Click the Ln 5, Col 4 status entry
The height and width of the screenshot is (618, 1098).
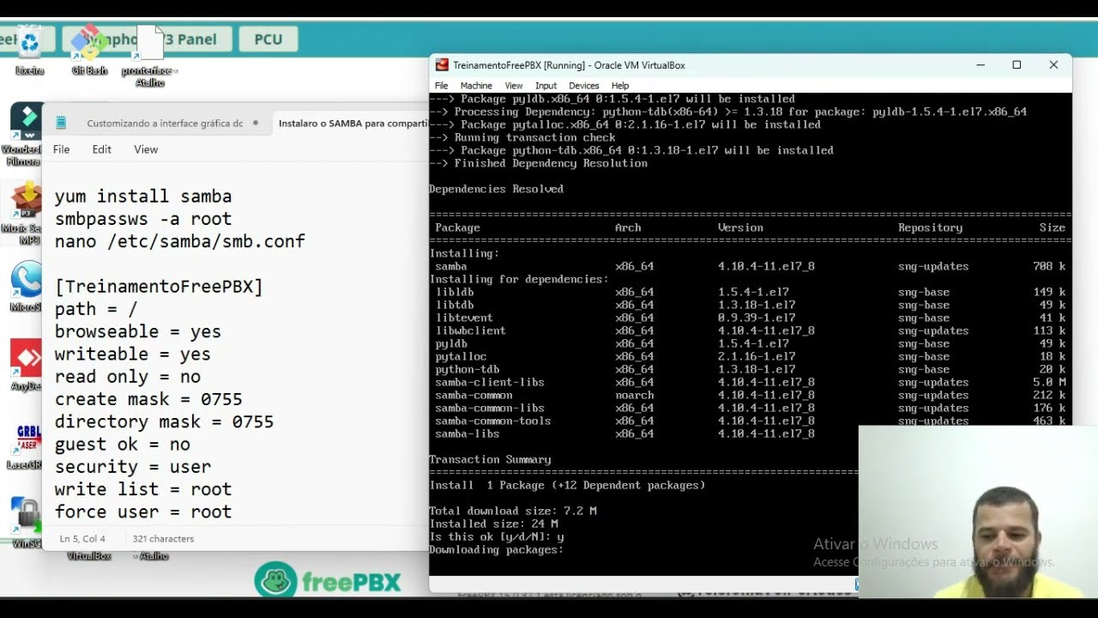click(x=82, y=539)
